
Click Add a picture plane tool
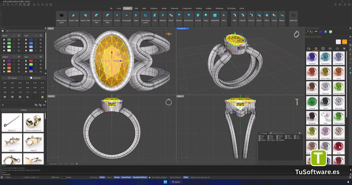[62, 18]
